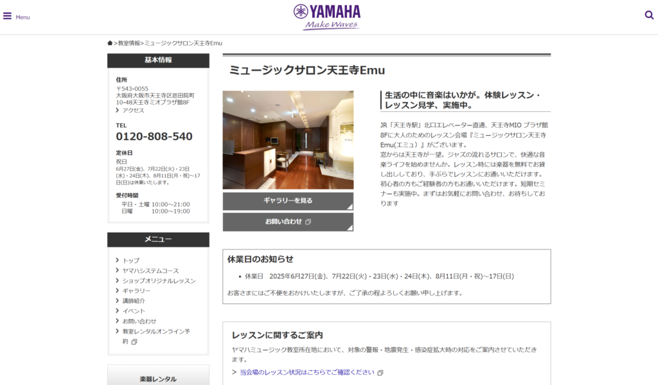
Task: Click the search magnifier icon
Action: [x=649, y=15]
